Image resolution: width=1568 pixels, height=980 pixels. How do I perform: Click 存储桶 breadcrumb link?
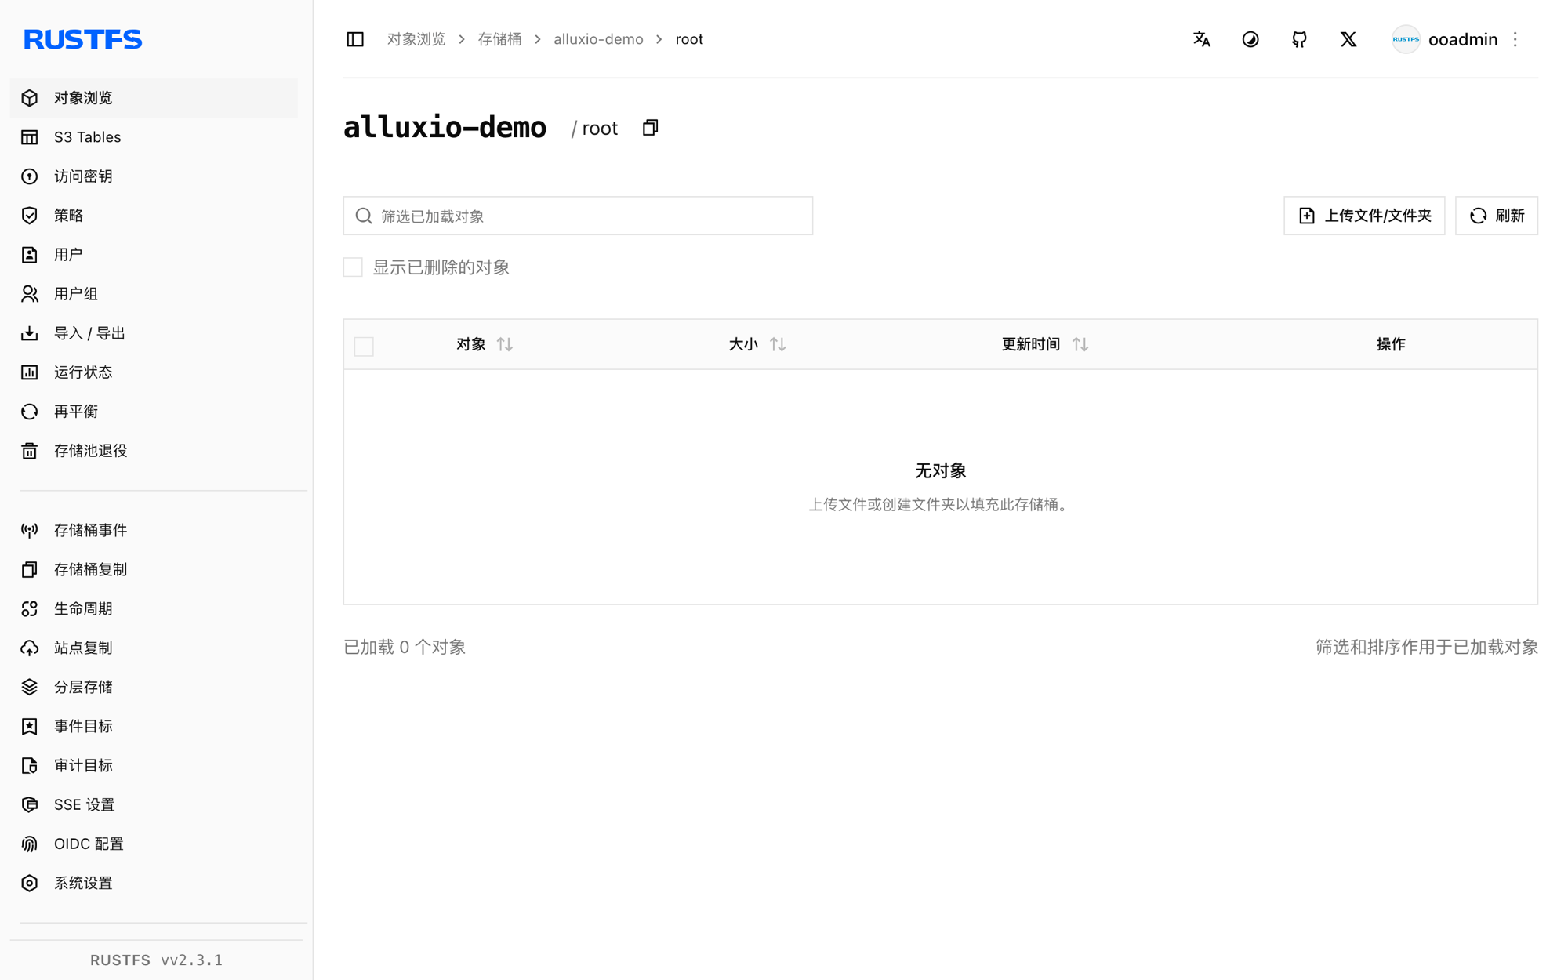499,39
